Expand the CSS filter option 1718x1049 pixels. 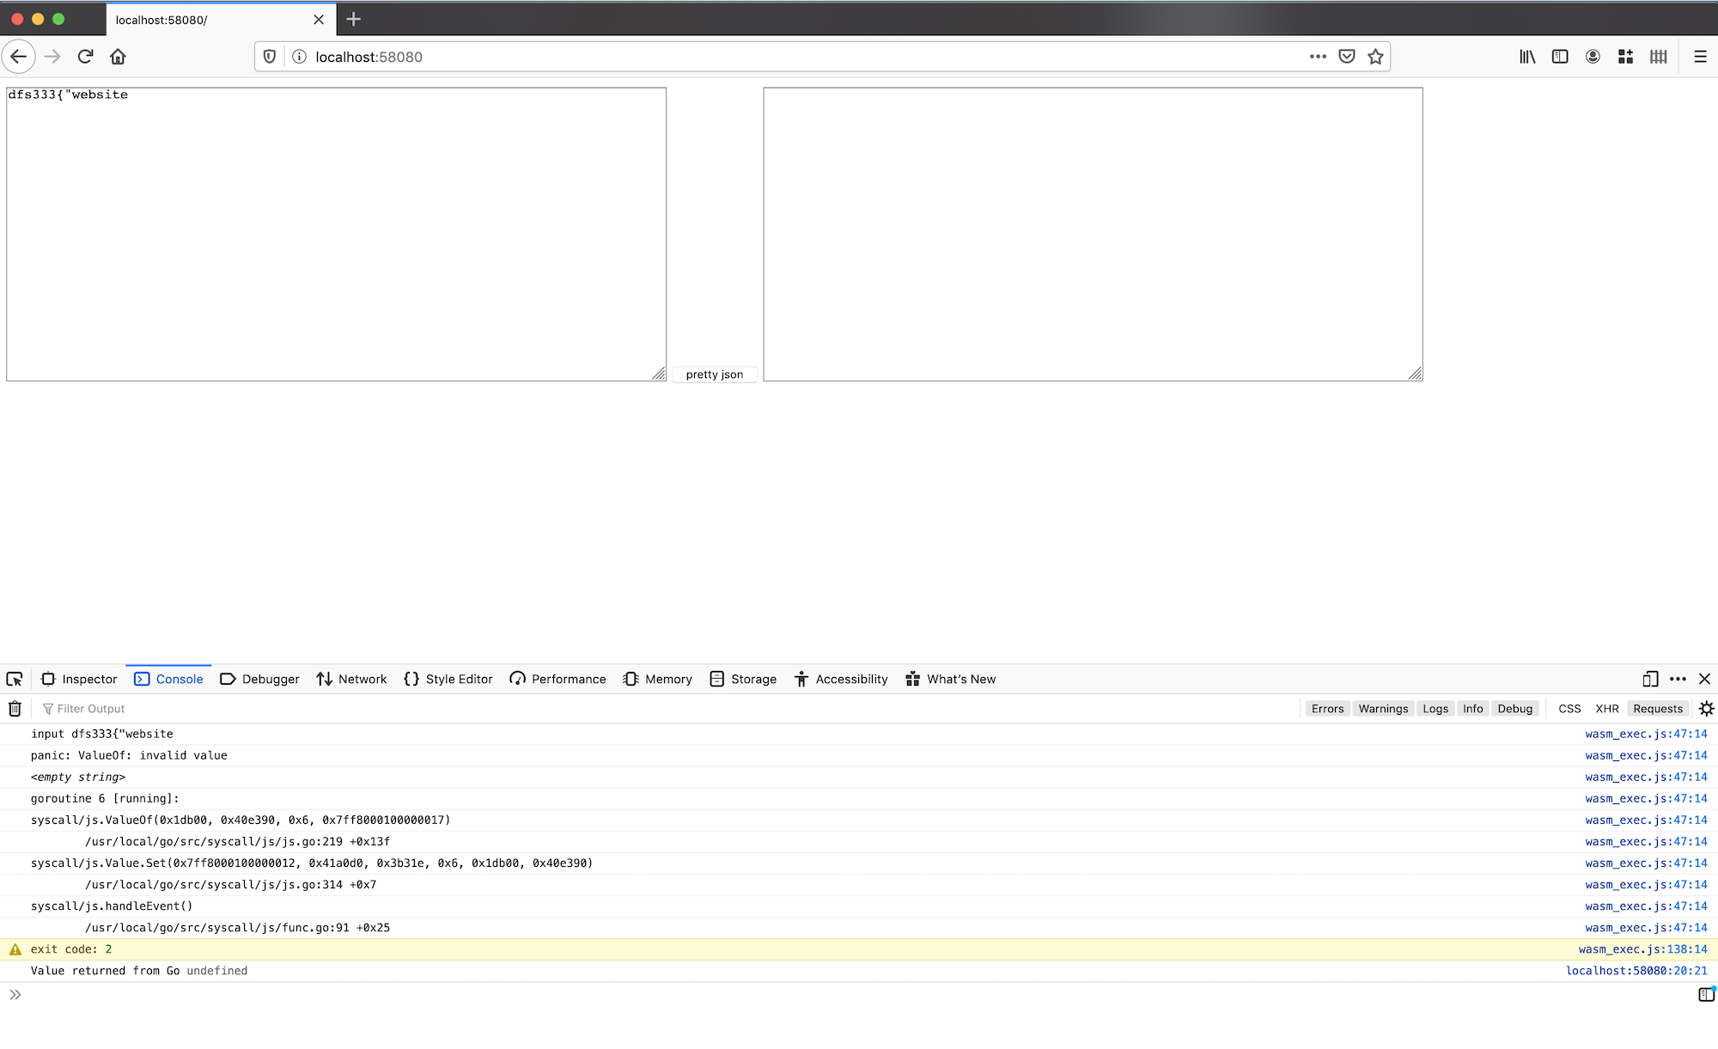click(x=1569, y=709)
